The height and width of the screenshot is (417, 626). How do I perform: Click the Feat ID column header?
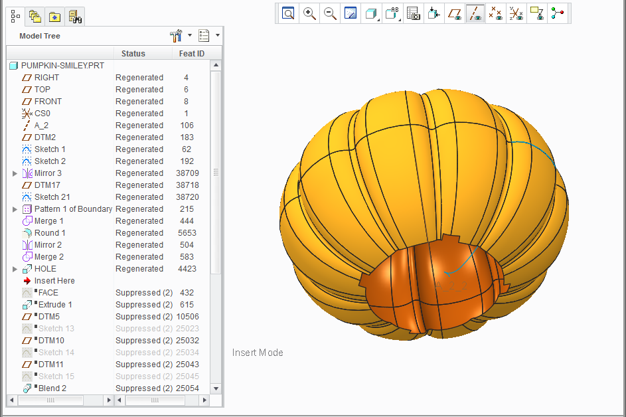(x=192, y=54)
